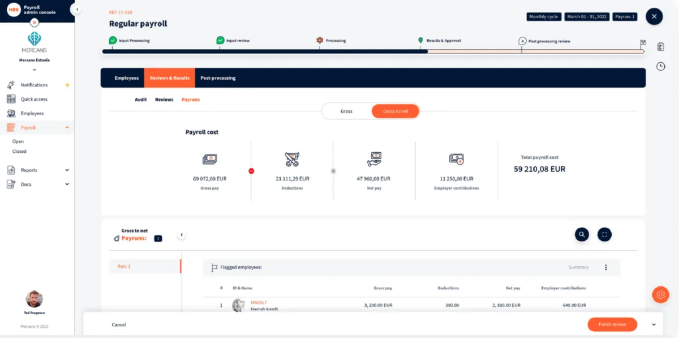Click the Payroll folder icon in sidebar
The image size is (679, 338).
tap(11, 128)
